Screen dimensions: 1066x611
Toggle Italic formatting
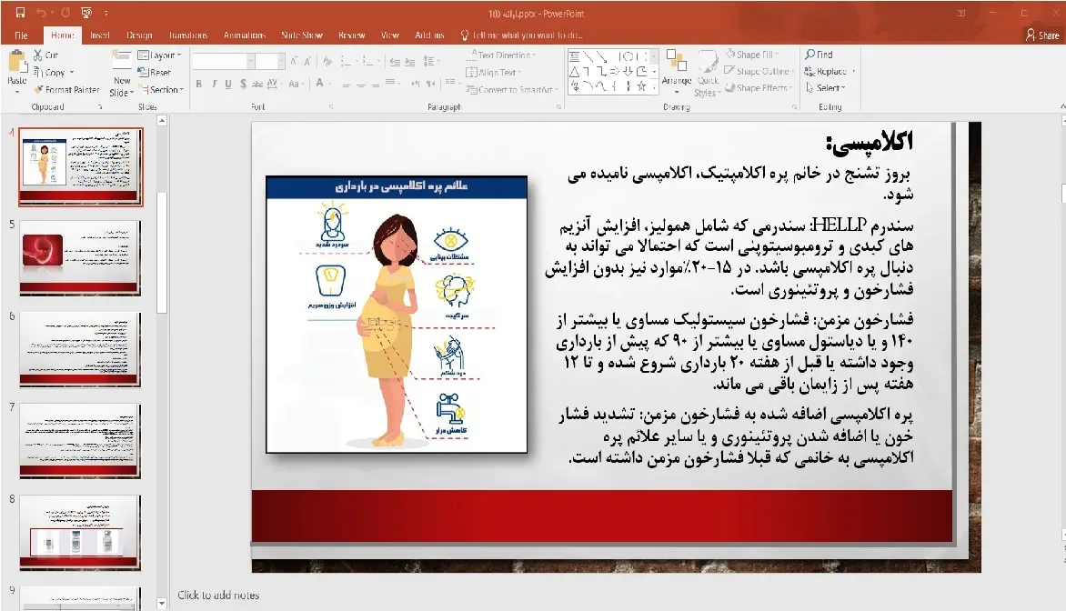pyautogui.click(x=214, y=84)
